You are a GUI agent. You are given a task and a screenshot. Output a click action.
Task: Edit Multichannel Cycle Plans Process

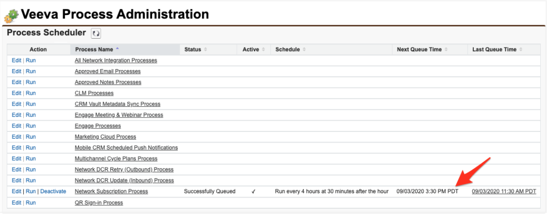point(16,158)
